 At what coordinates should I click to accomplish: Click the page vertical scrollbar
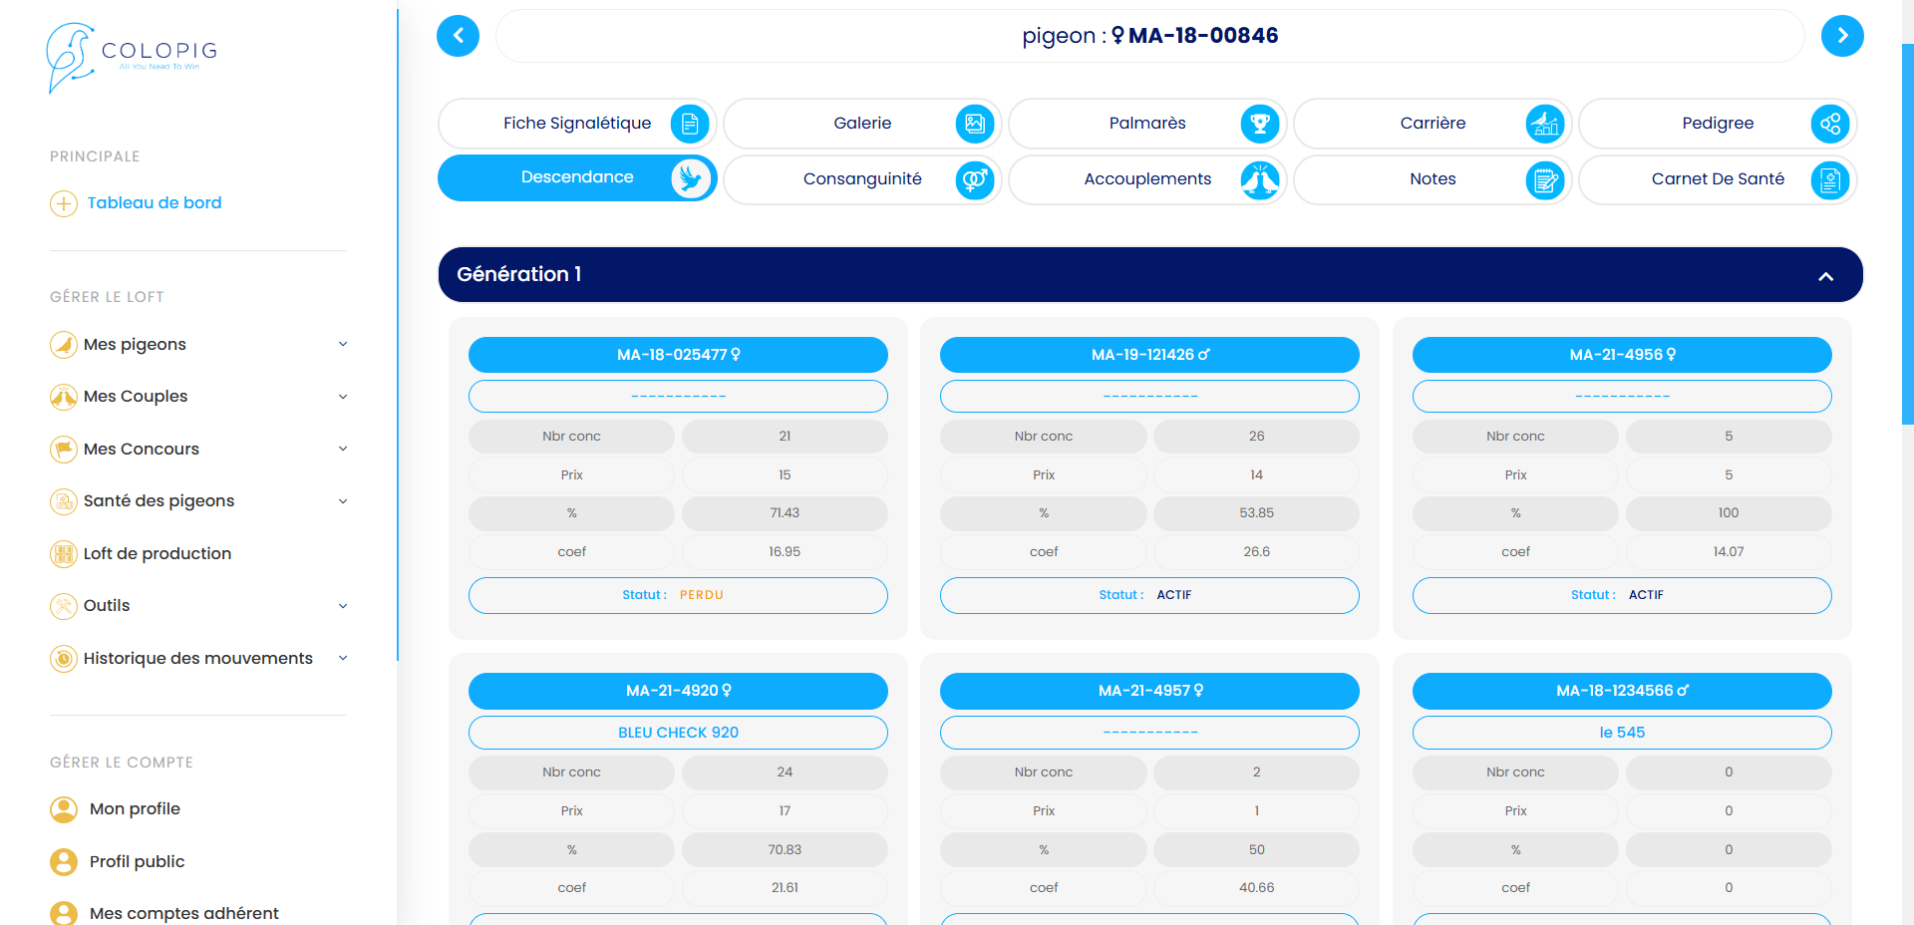(1907, 234)
